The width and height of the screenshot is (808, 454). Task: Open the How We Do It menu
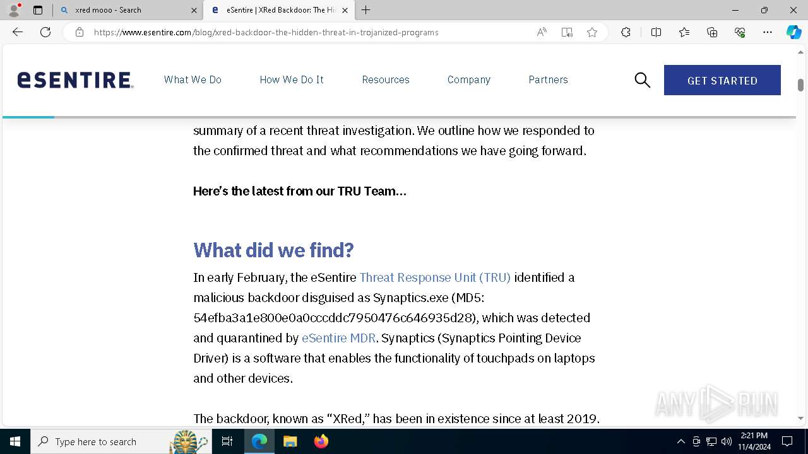click(292, 79)
